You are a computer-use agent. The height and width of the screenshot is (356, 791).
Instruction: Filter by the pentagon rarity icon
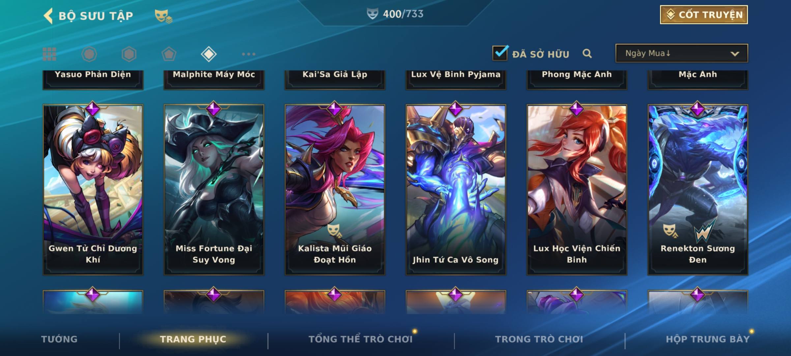(169, 54)
